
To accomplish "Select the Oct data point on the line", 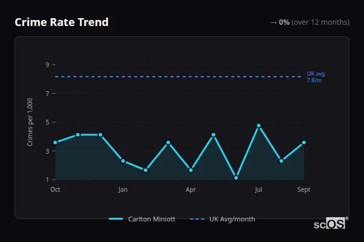I will coord(55,142).
